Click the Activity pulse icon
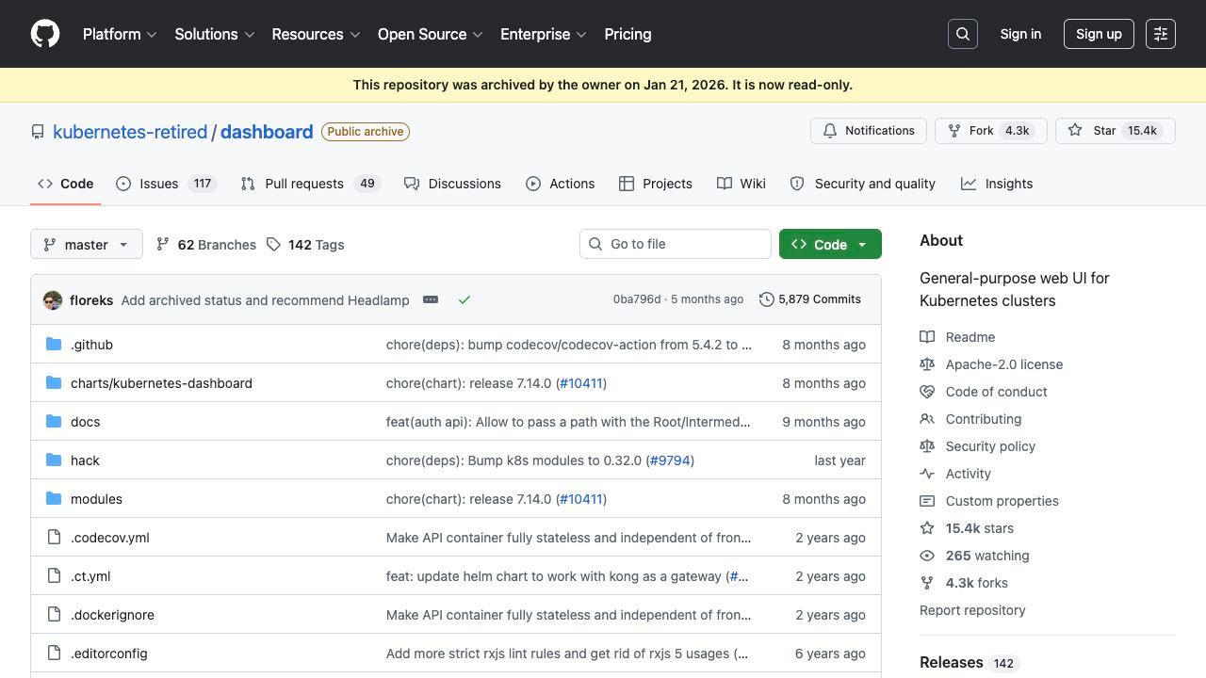1206x678 pixels. coord(927,474)
